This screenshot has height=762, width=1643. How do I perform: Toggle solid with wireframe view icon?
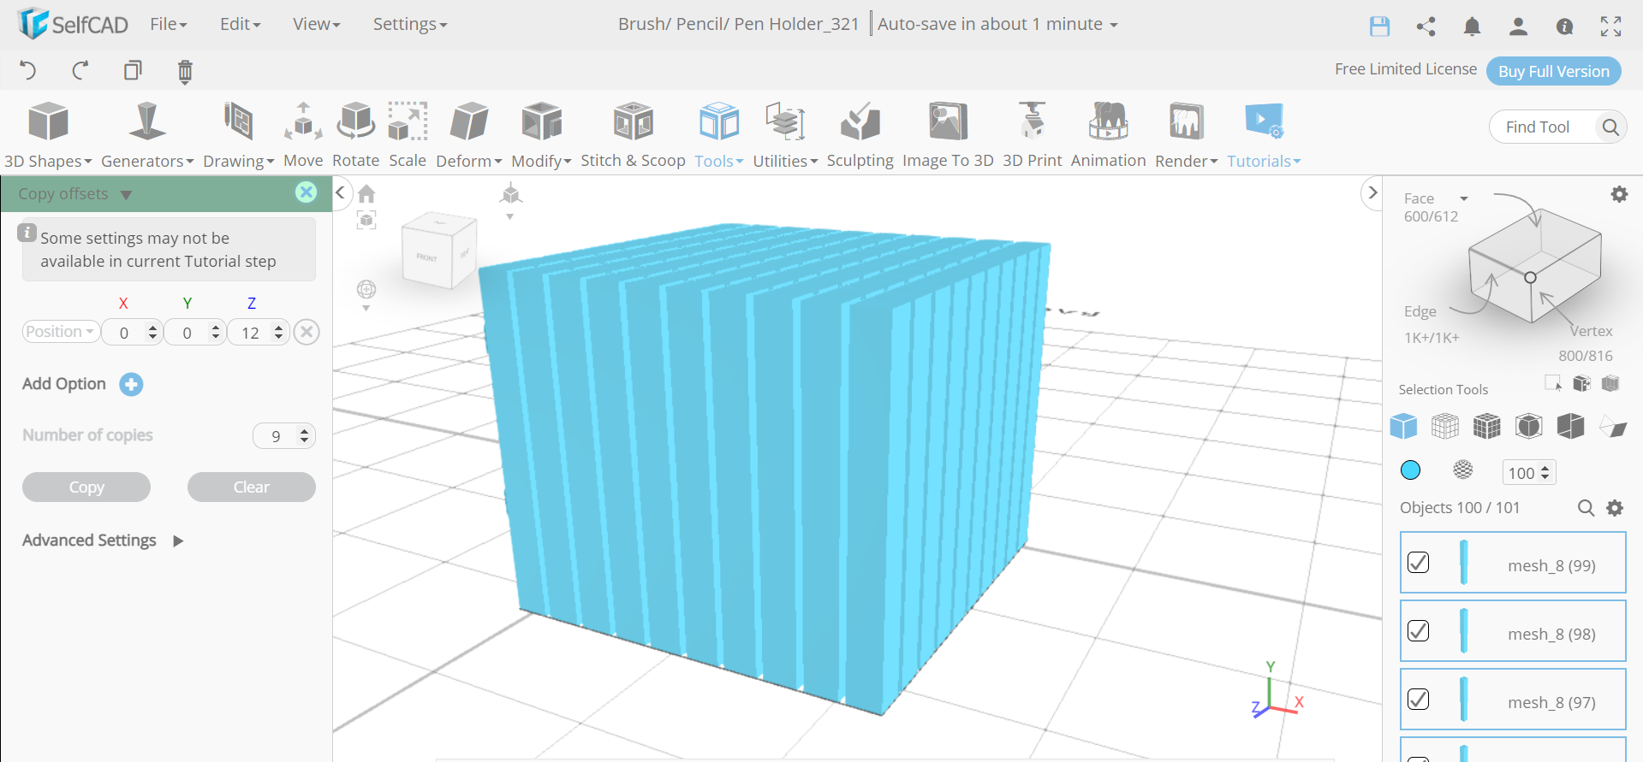pos(1487,425)
